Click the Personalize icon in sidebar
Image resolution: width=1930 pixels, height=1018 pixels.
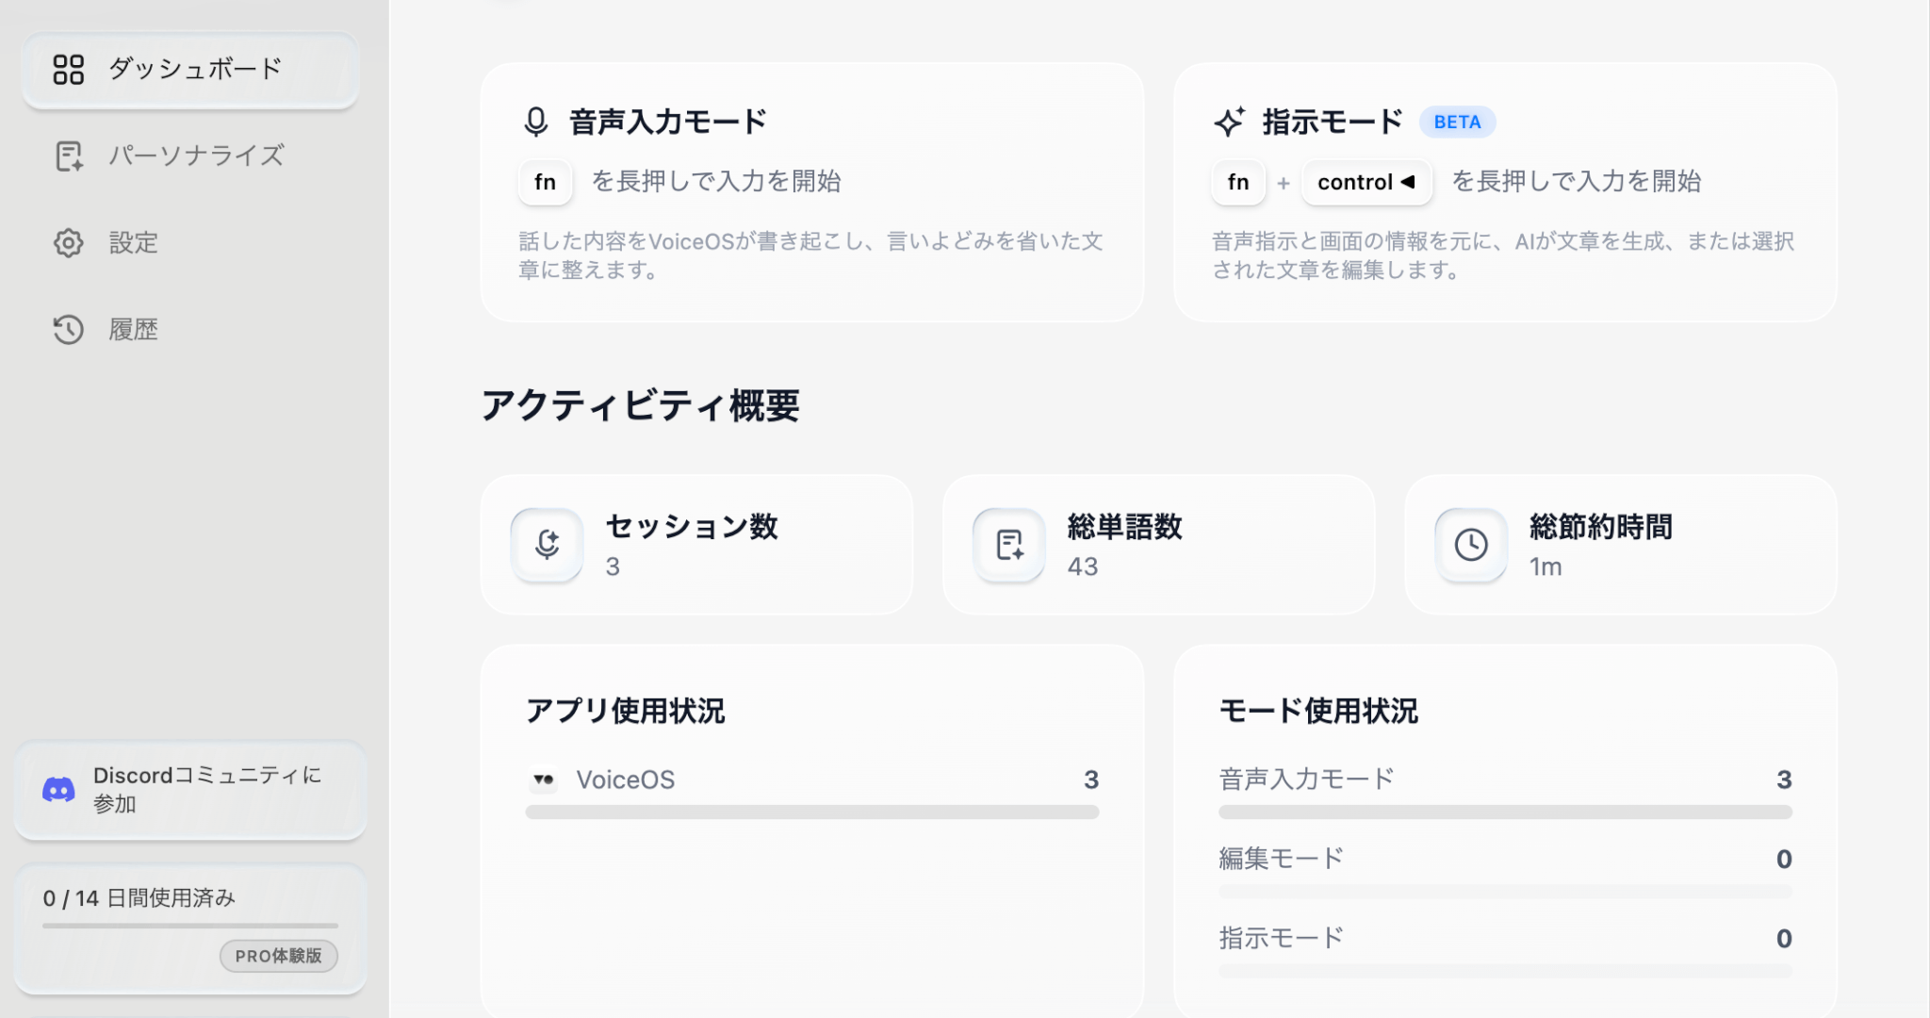tap(69, 156)
